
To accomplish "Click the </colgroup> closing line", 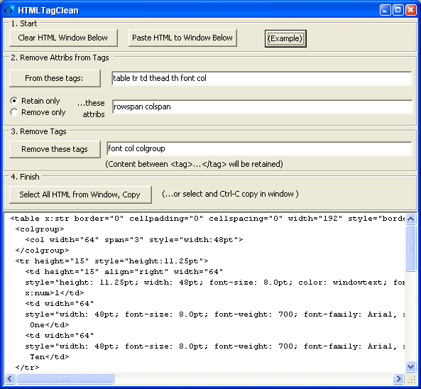I will pos(42,251).
